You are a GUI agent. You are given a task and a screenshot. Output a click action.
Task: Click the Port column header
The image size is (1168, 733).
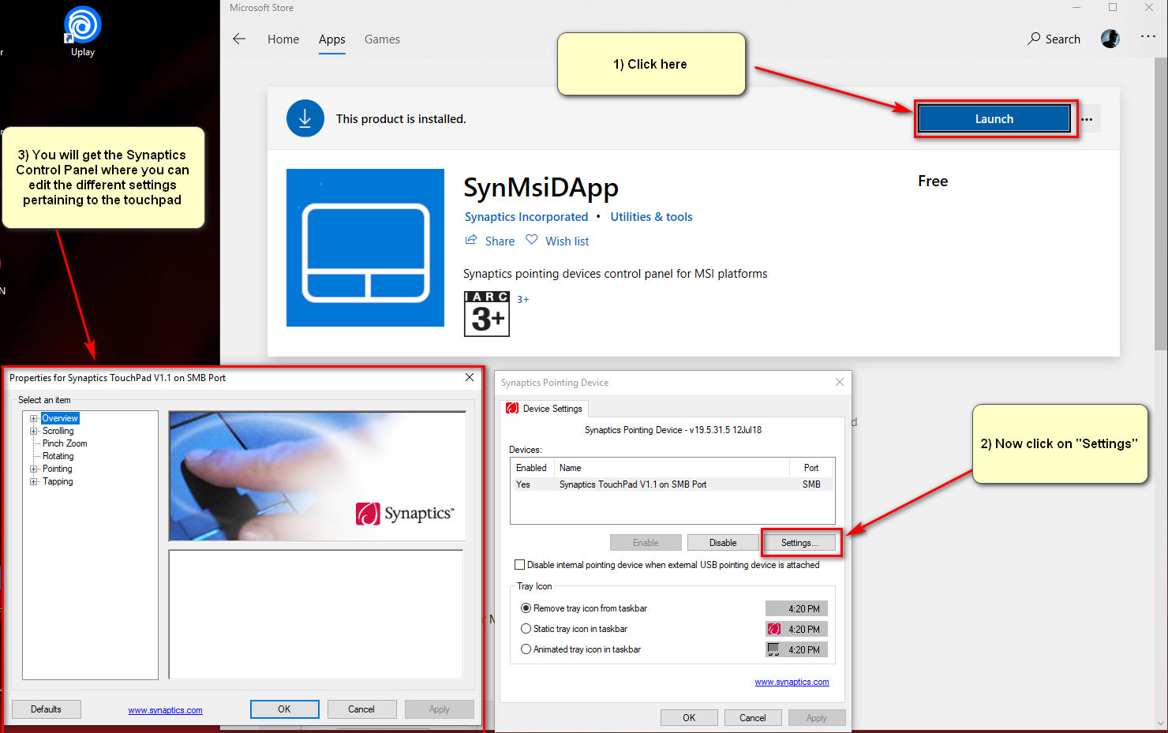pyautogui.click(x=811, y=468)
